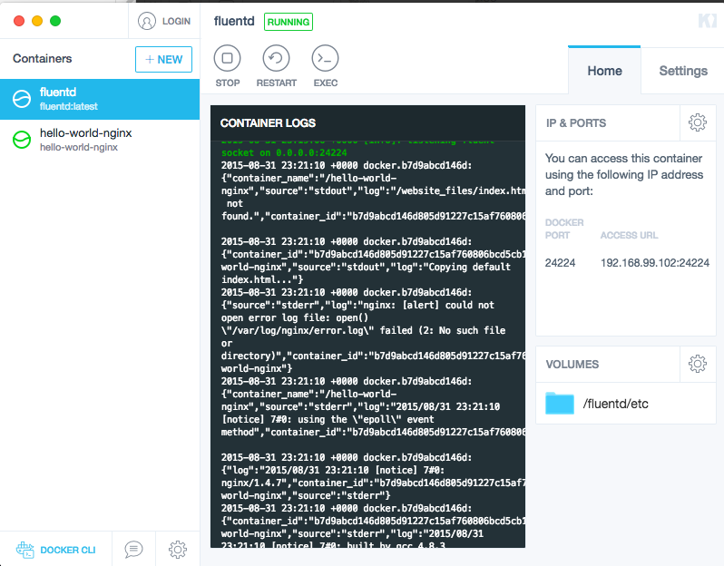Image resolution: width=724 pixels, height=566 pixels.
Task: Create a new container with + NEW
Action: coord(163,59)
